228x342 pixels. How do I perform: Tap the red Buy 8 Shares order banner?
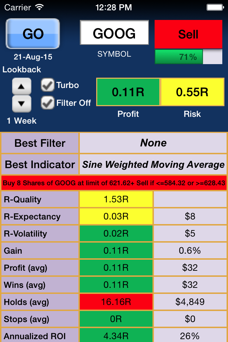point(114,183)
